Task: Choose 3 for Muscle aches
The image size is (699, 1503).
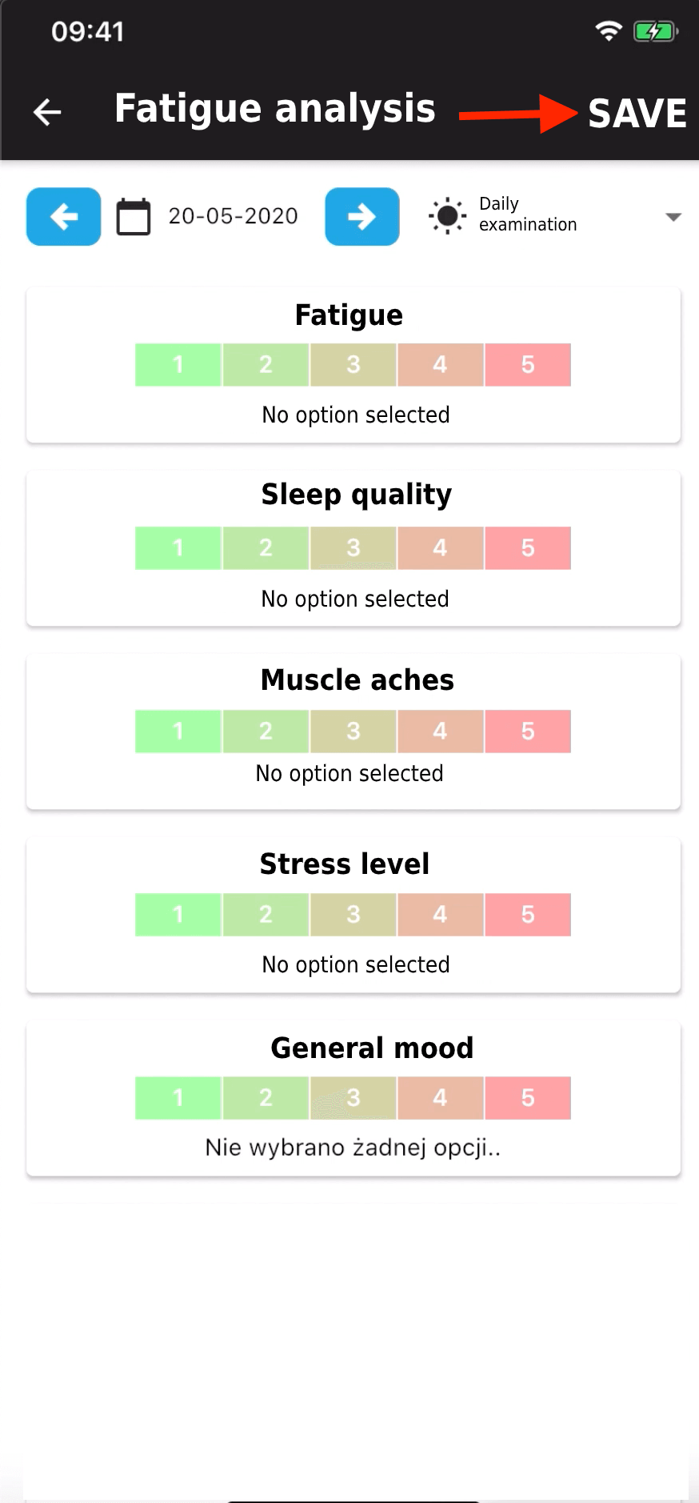Action: (x=353, y=731)
